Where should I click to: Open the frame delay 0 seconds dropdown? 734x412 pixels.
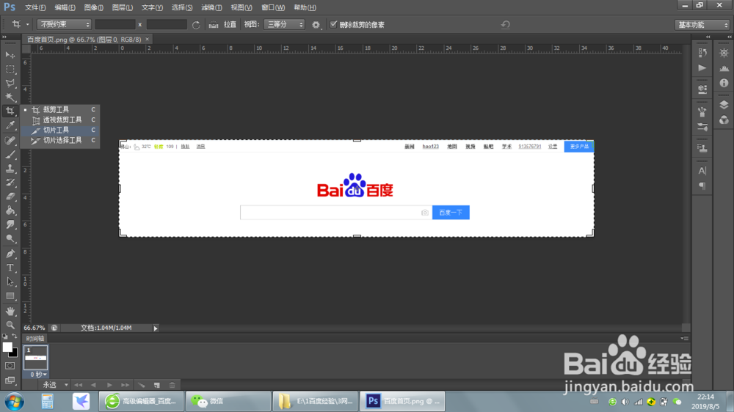38,375
